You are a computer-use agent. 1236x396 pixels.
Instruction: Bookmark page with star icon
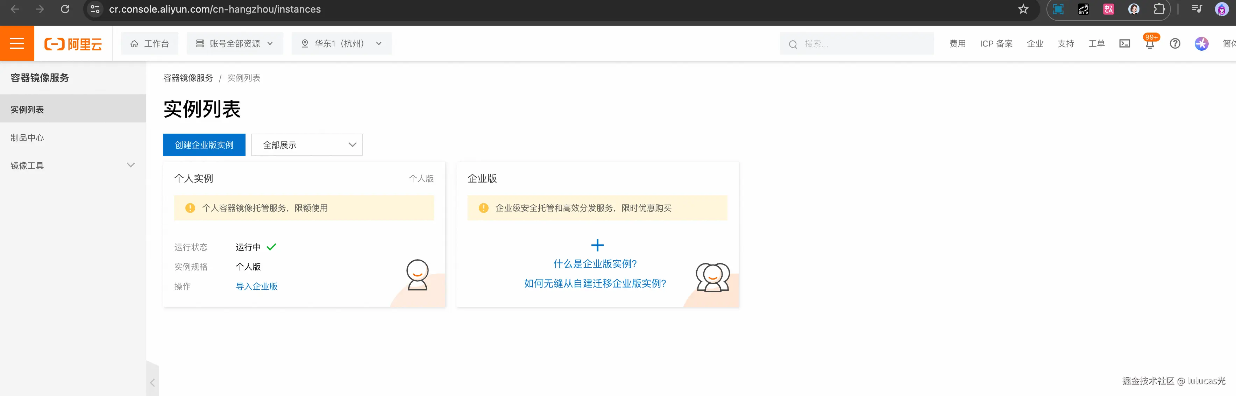tap(1023, 9)
